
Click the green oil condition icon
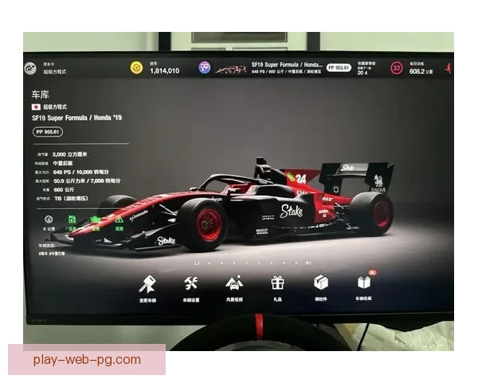point(72,219)
